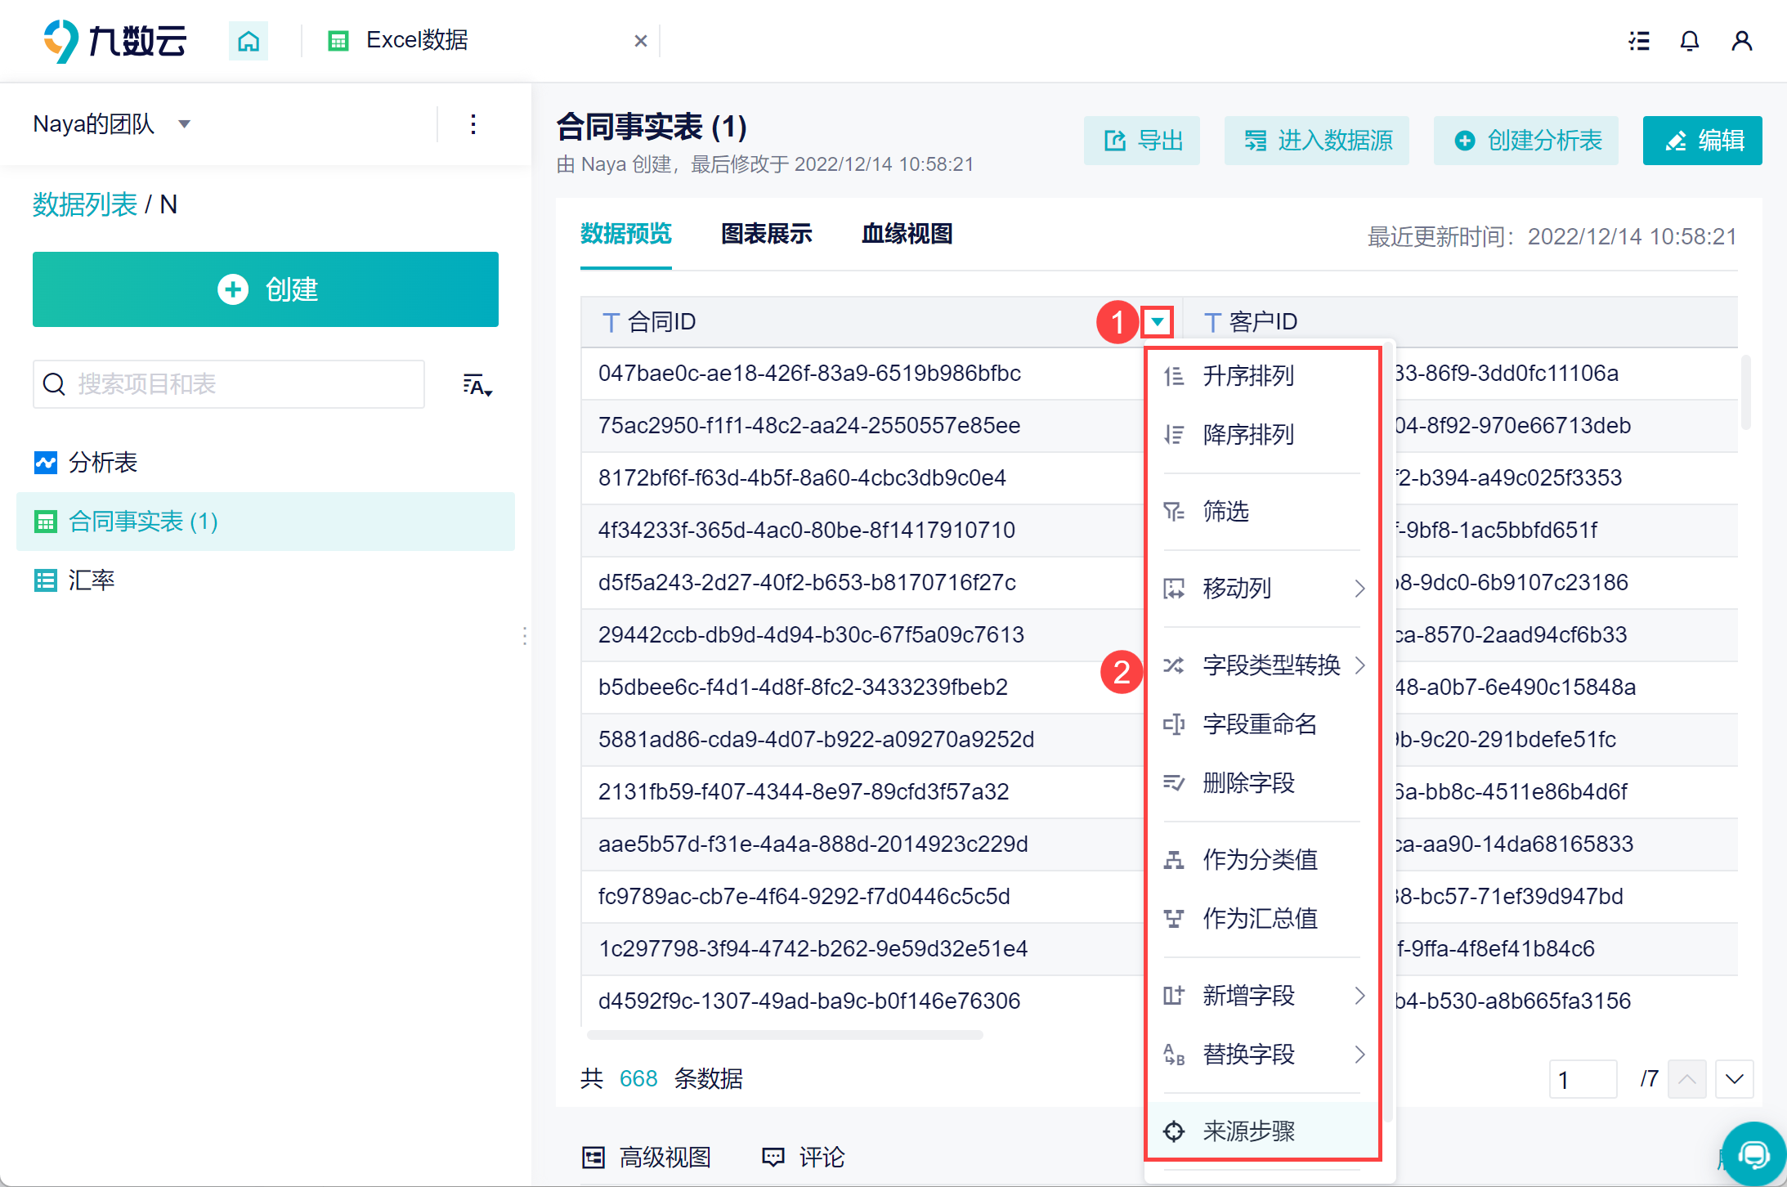The width and height of the screenshot is (1787, 1187).
Task: Open the sort order icon beside search
Action: coord(477,384)
